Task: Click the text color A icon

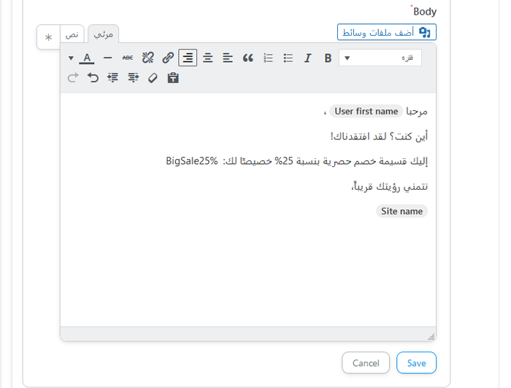Action: click(87, 58)
